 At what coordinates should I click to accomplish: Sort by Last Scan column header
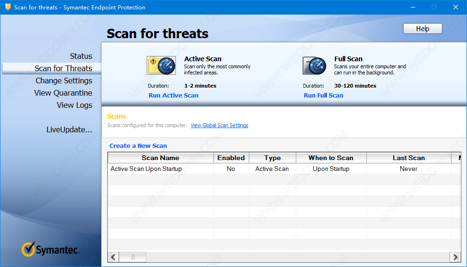point(409,158)
